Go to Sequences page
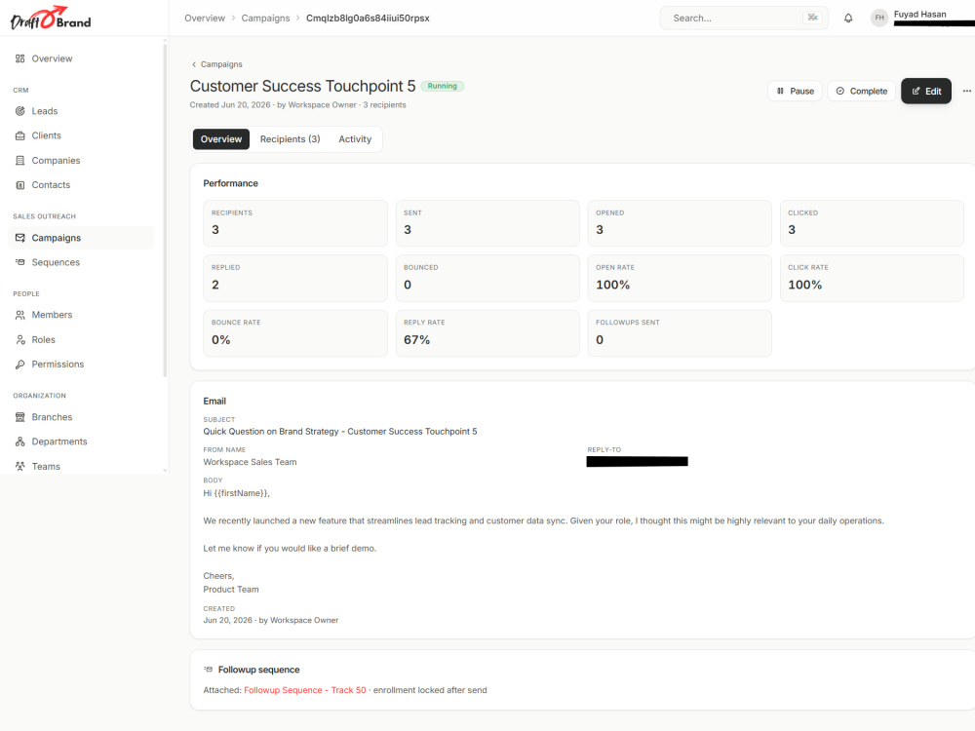The image size is (975, 731). pyautogui.click(x=81, y=262)
